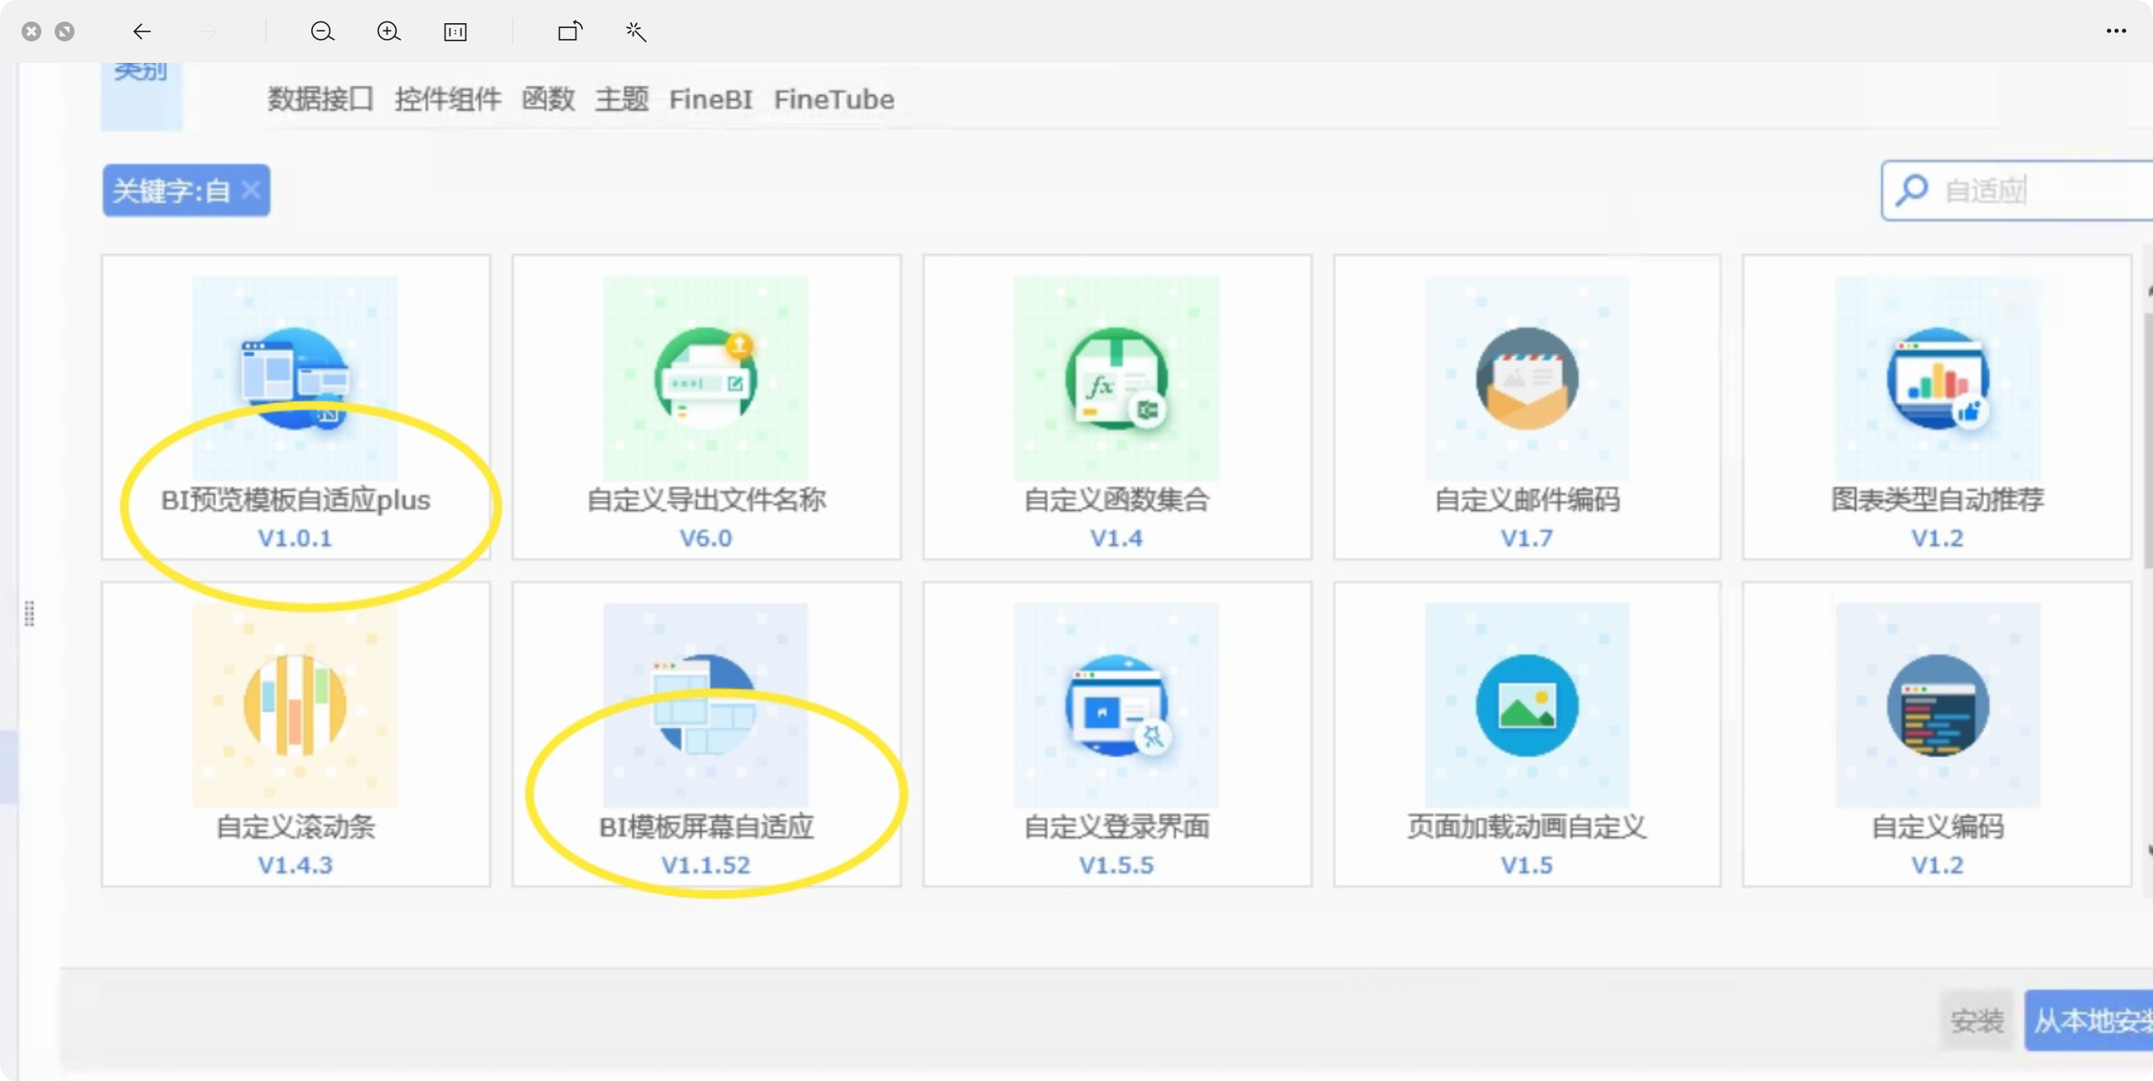Click the actual size 1:1 icon
Viewport: 2153px width, 1081px height.
click(x=455, y=31)
